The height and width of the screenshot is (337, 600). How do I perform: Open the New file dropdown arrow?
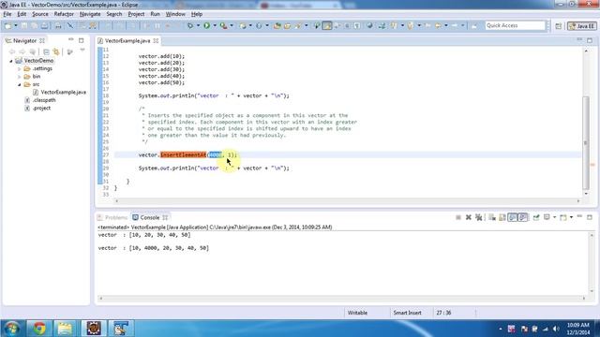pyautogui.click(x=16, y=25)
